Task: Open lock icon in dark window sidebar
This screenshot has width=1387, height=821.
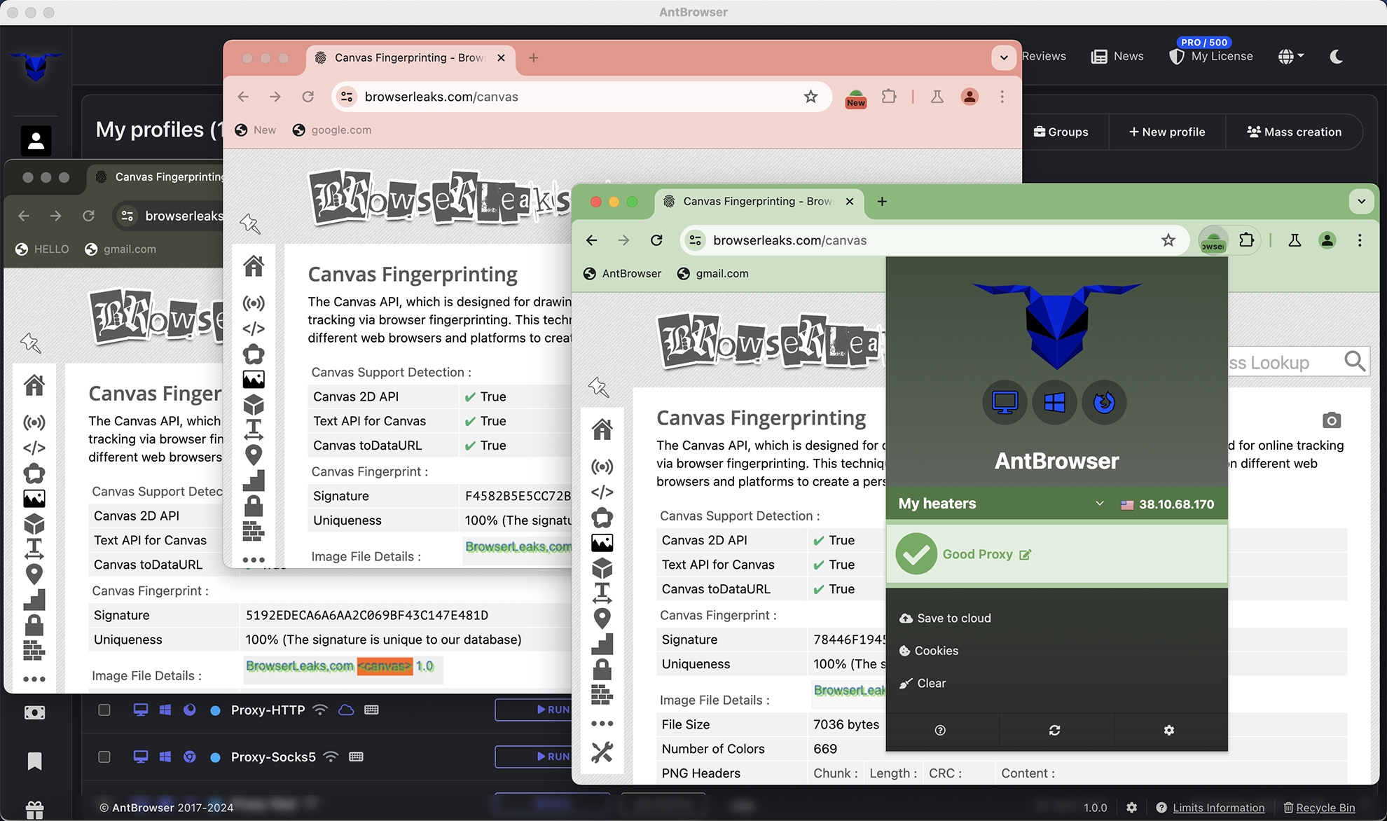Action: coord(34,625)
